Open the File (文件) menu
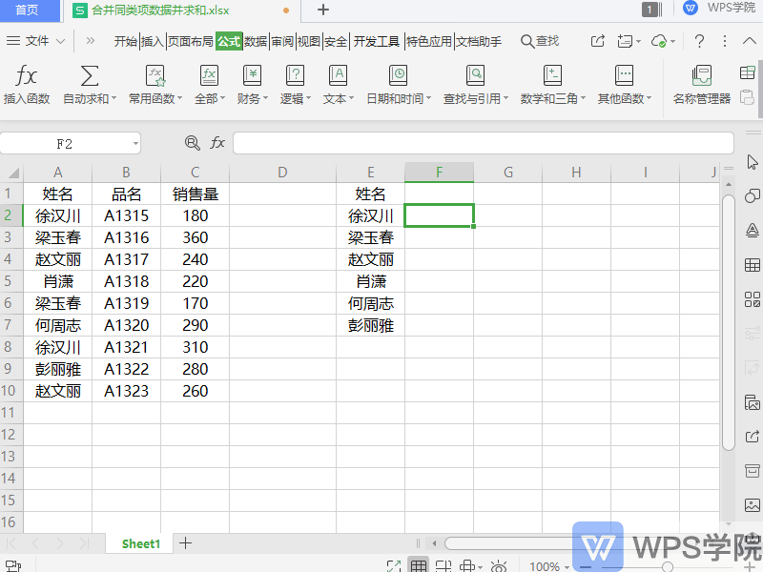 coord(36,41)
